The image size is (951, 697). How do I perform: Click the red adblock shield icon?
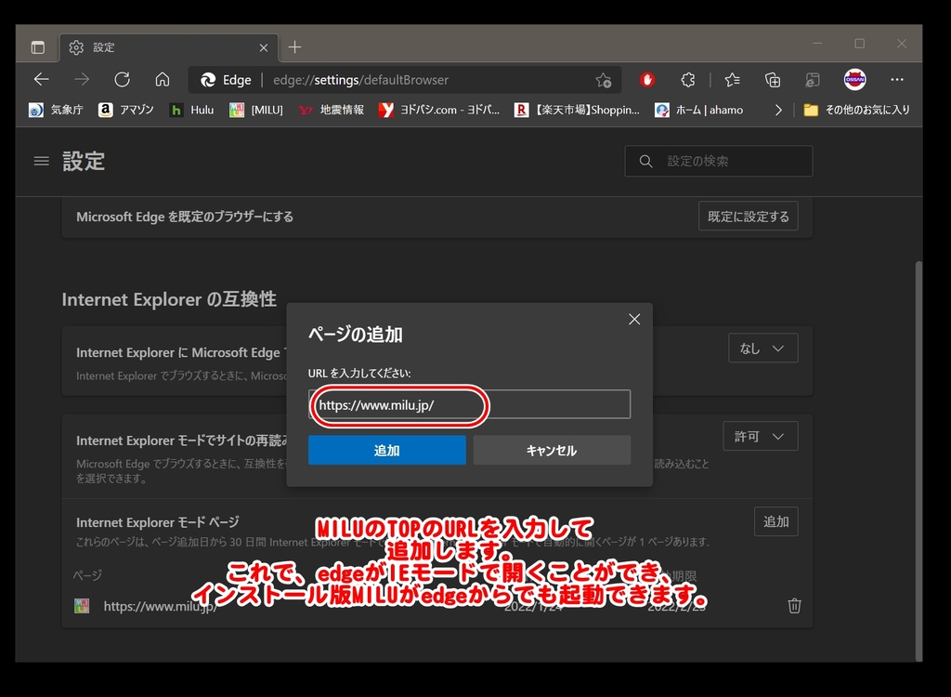647,79
